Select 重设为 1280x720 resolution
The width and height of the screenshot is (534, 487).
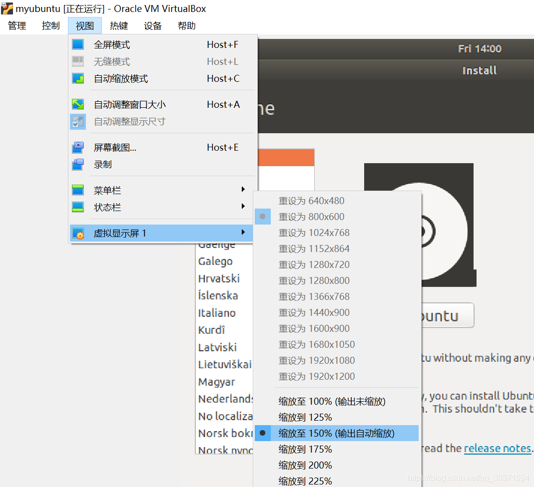point(337,264)
